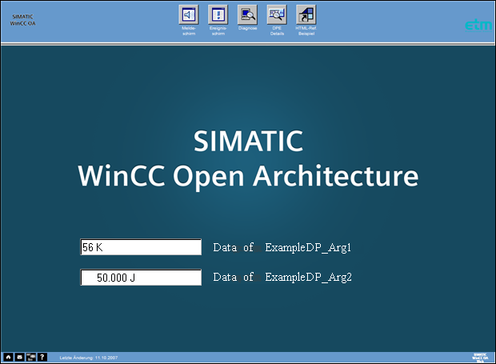This screenshot has width=496, height=364.
Task: Click the home icon in bottom bar
Action: (8, 357)
